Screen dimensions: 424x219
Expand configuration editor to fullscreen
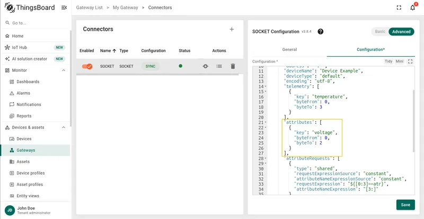[x=410, y=61]
